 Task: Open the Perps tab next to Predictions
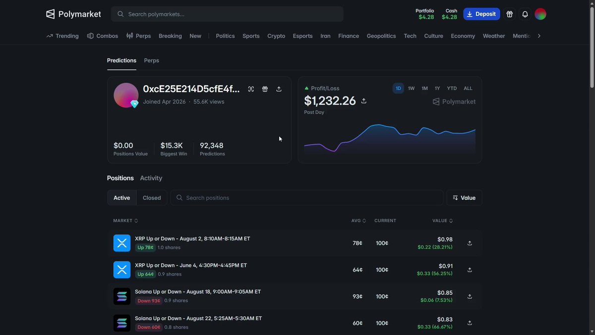coord(152,61)
